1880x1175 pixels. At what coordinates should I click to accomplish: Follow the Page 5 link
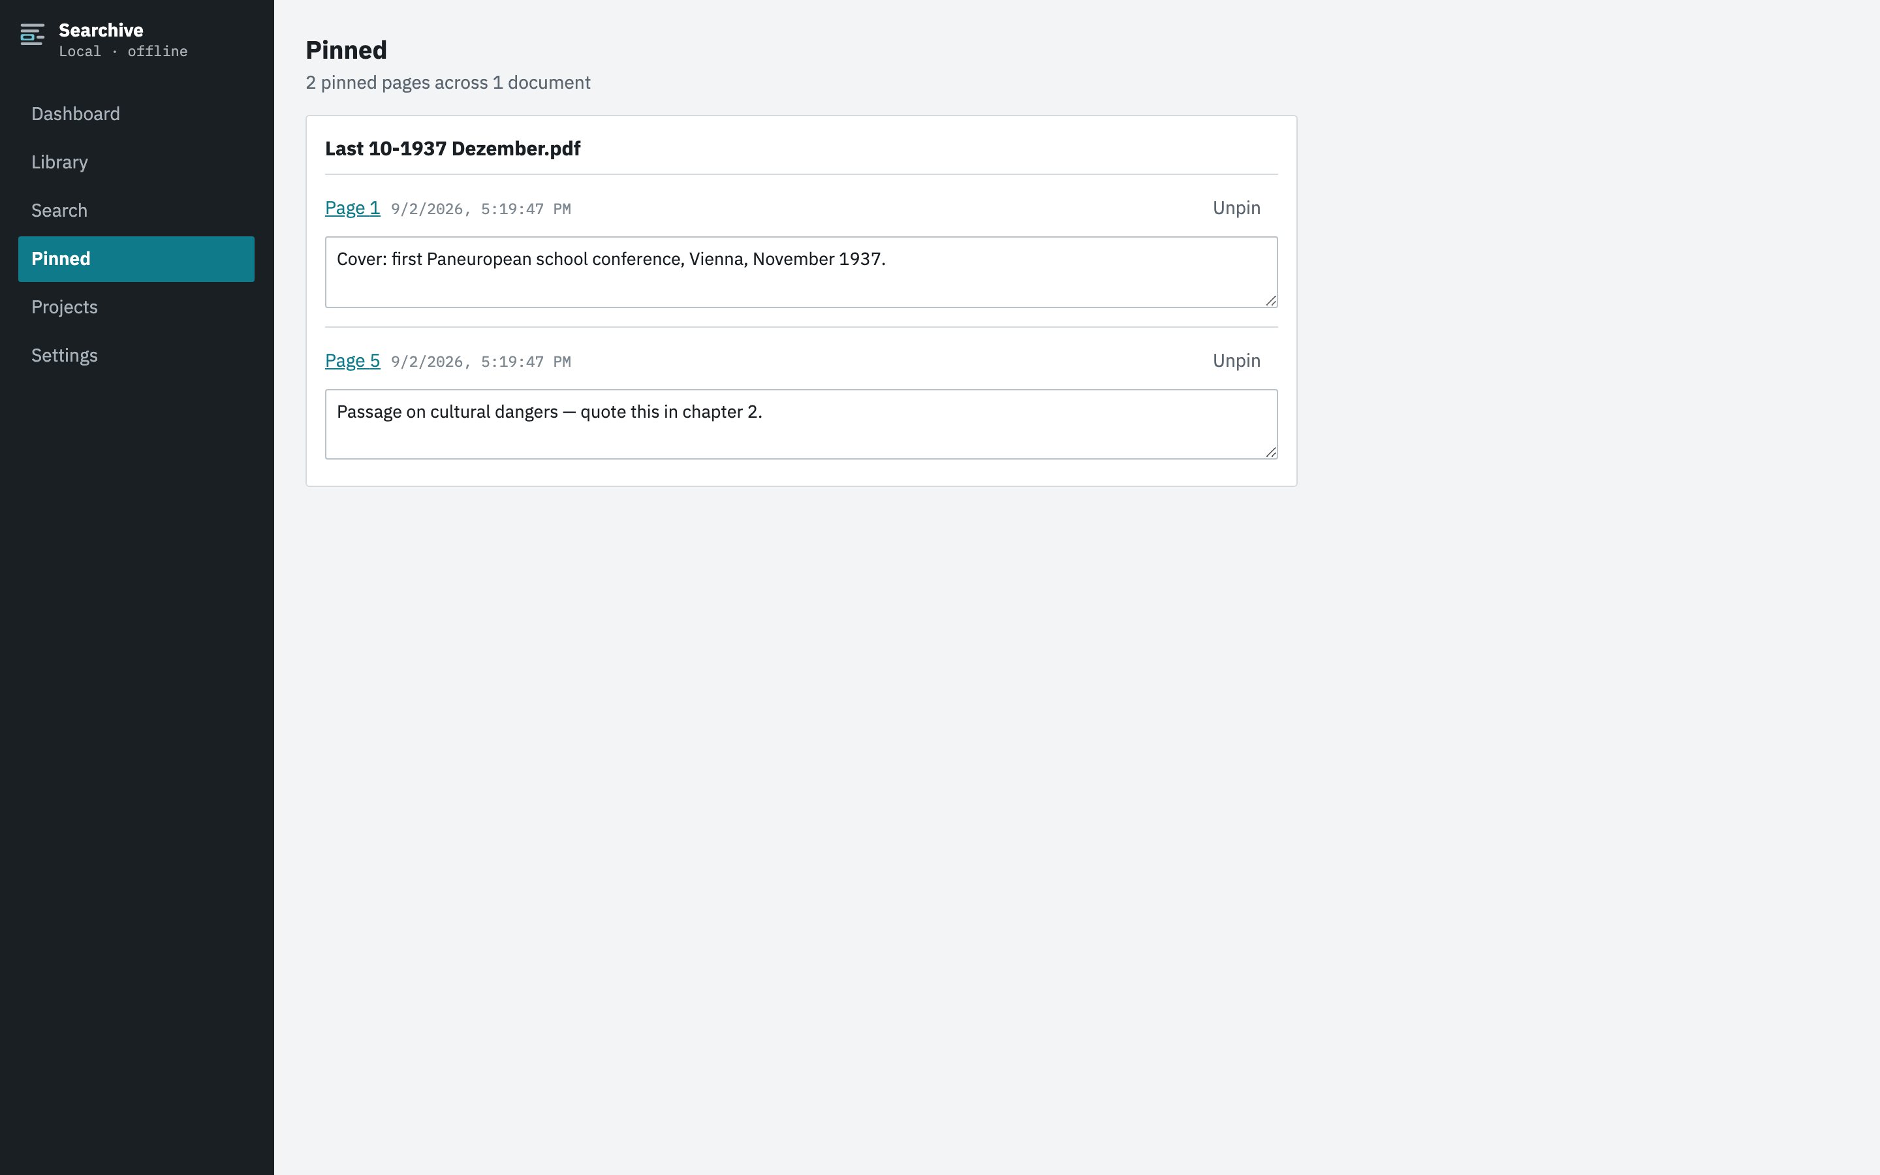click(x=352, y=360)
